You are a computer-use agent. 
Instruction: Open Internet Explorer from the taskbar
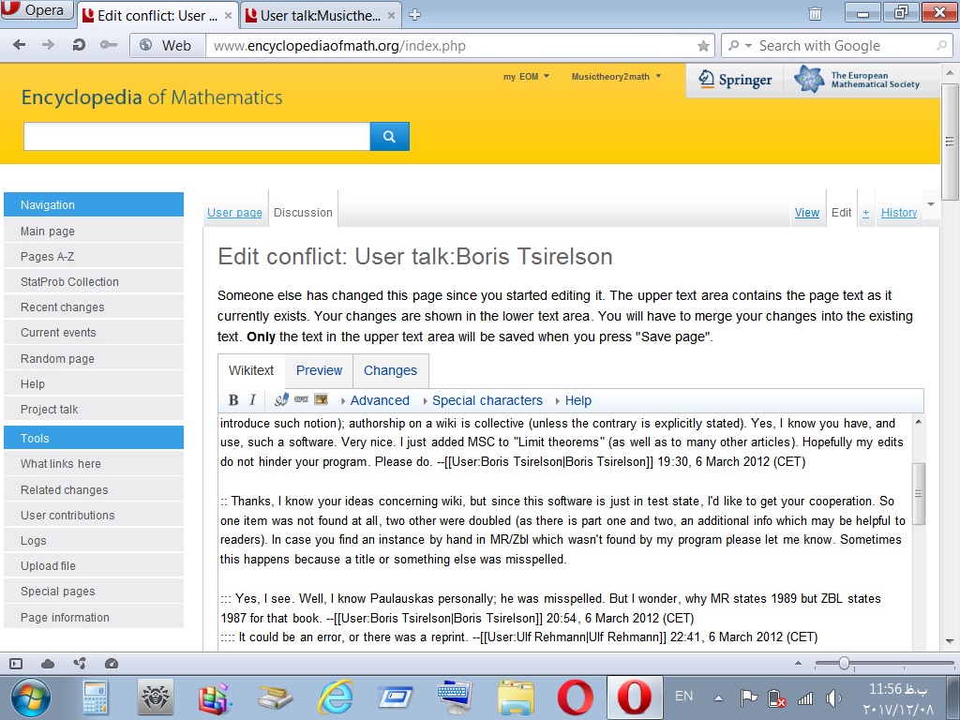coord(335,697)
